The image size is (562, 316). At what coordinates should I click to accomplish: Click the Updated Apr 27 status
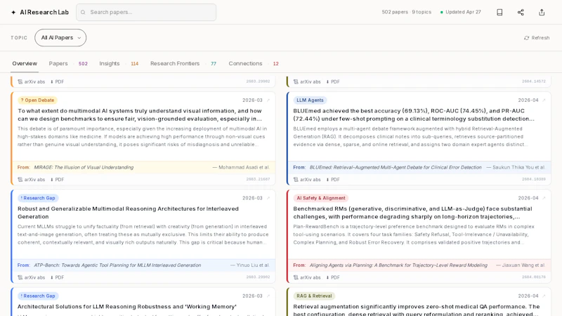coord(461,12)
